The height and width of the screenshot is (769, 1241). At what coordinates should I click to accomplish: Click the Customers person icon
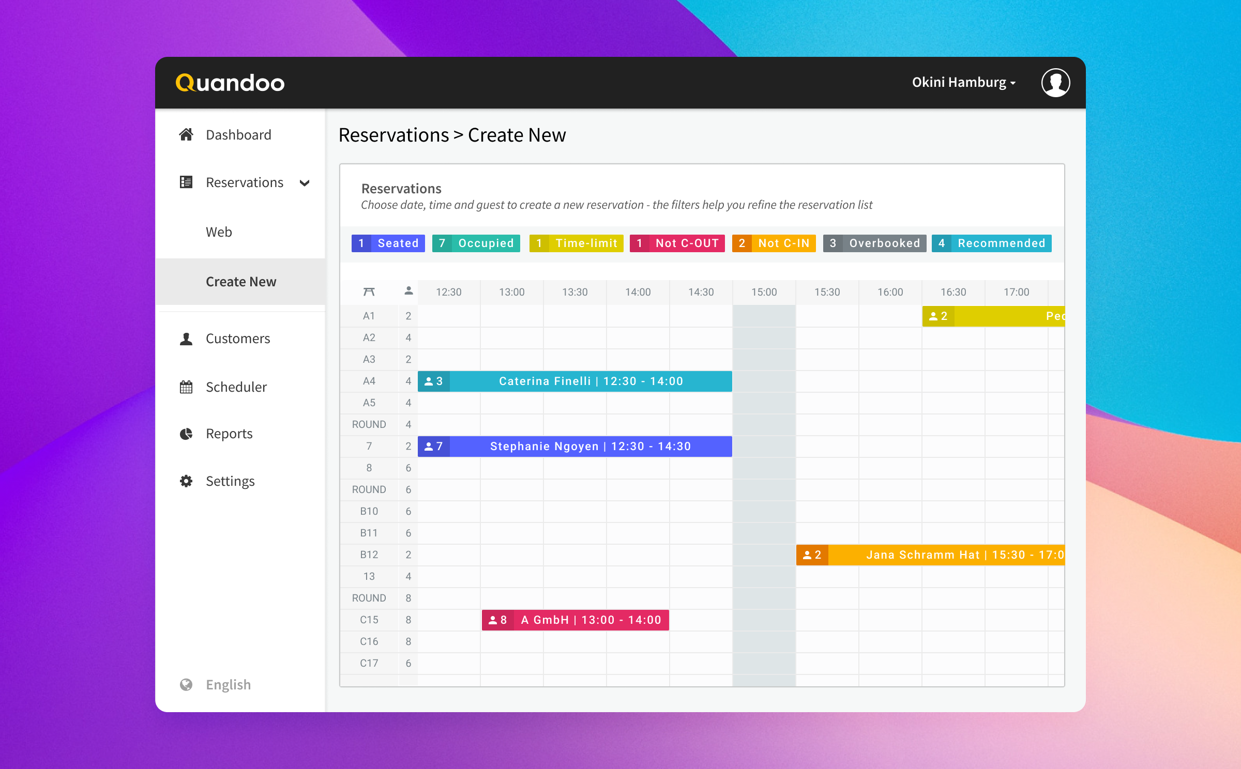click(186, 339)
